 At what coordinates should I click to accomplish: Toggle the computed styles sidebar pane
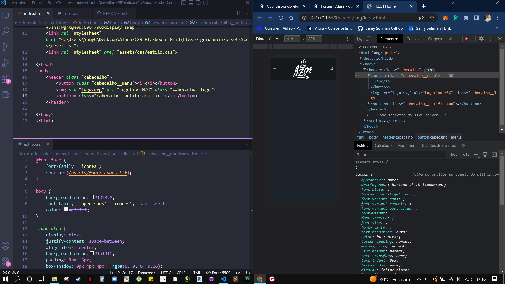tap(494, 155)
